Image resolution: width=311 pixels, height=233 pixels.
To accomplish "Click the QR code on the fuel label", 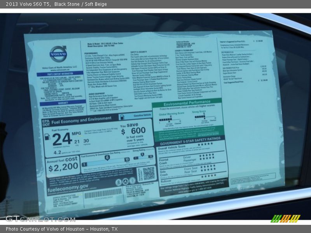I will coord(149,174).
